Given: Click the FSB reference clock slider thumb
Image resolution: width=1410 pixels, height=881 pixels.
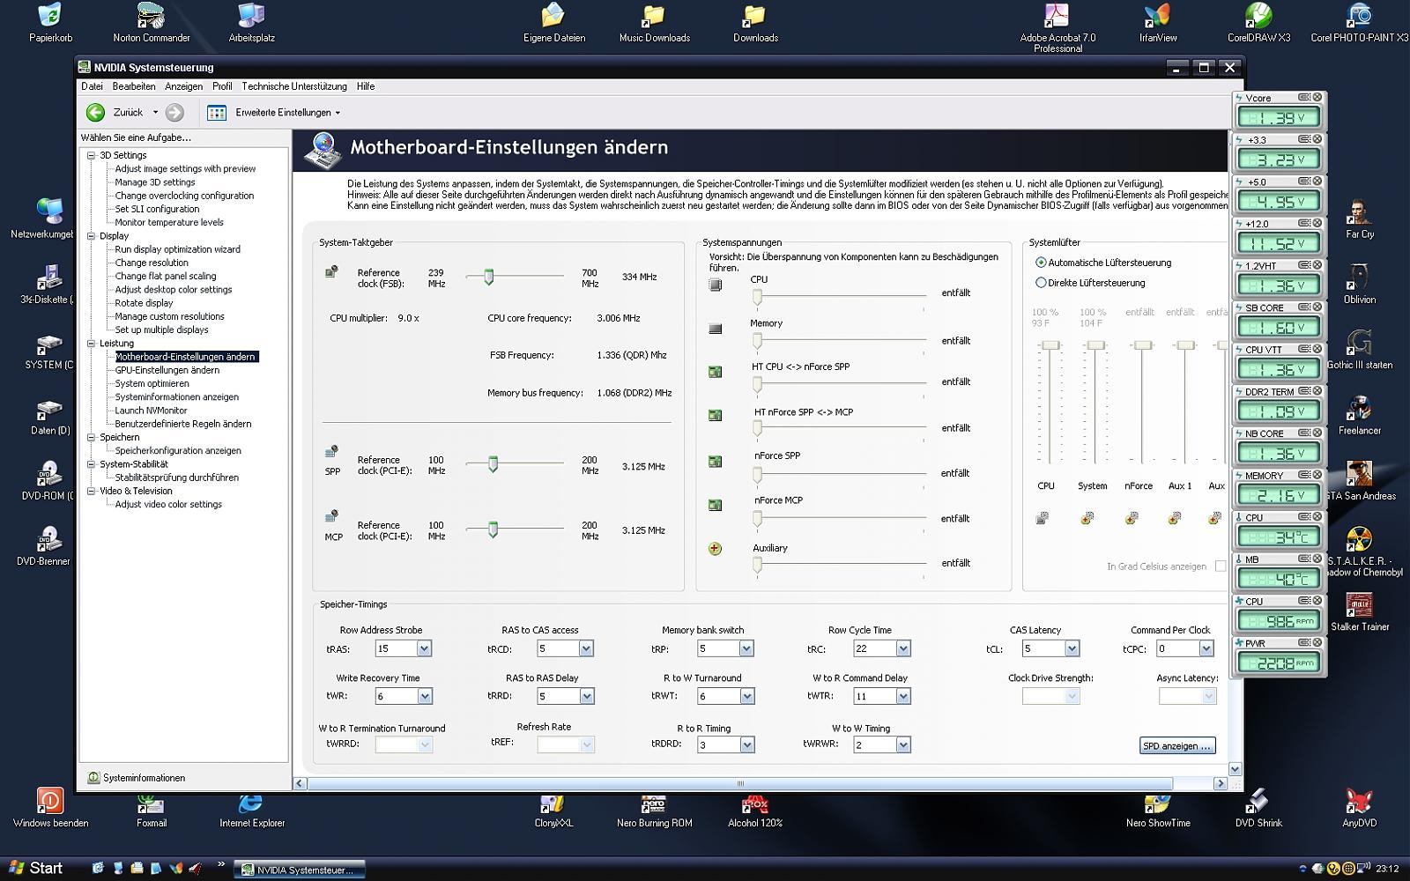Looking at the screenshot, I should [488, 277].
